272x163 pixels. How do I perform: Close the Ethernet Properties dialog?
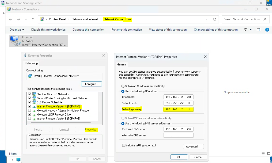point(104,56)
